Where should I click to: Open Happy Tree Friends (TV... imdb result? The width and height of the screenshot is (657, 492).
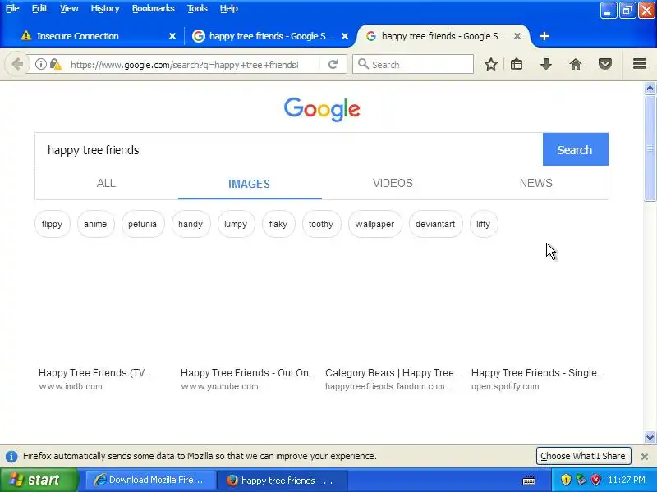tap(94, 373)
